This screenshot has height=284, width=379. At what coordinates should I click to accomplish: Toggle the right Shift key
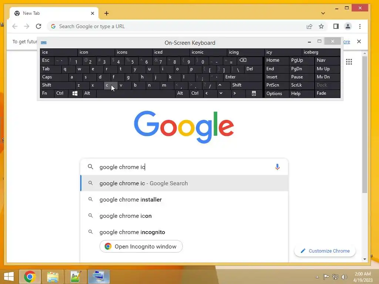pos(246,85)
